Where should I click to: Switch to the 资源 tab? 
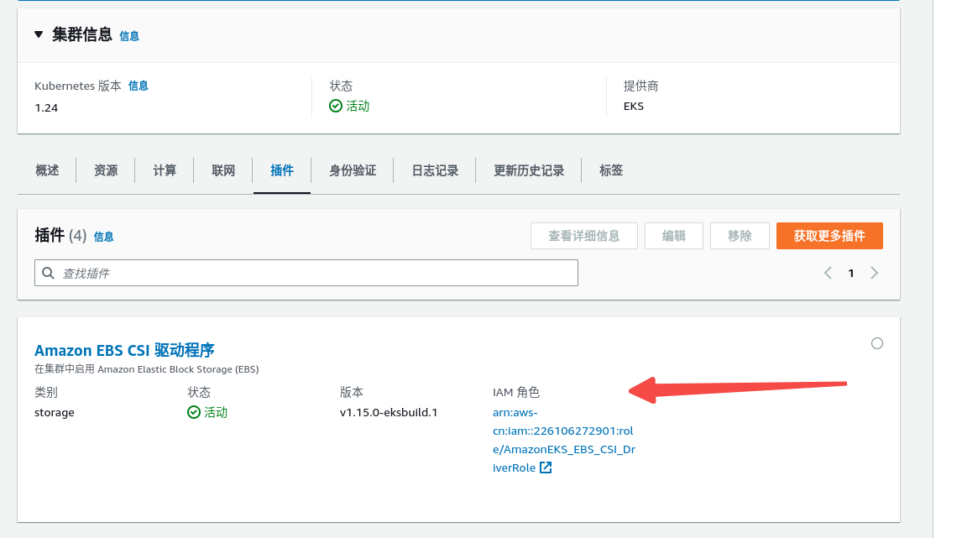(x=106, y=170)
